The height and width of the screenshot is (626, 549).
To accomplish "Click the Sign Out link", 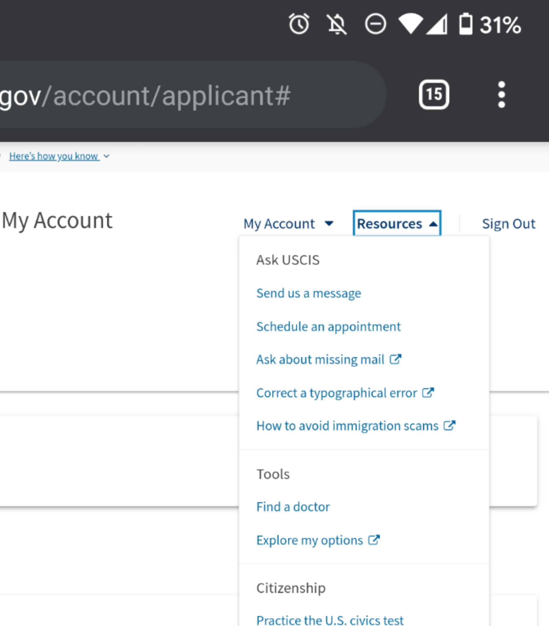I will (509, 224).
